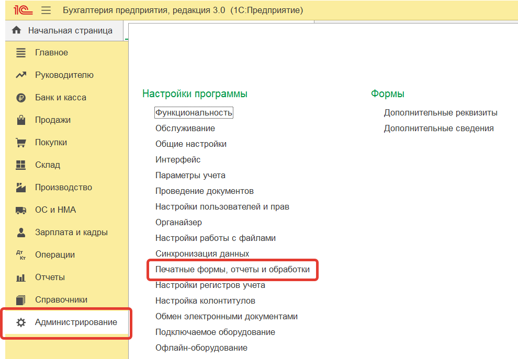Open Параметры учета link

tap(190, 176)
